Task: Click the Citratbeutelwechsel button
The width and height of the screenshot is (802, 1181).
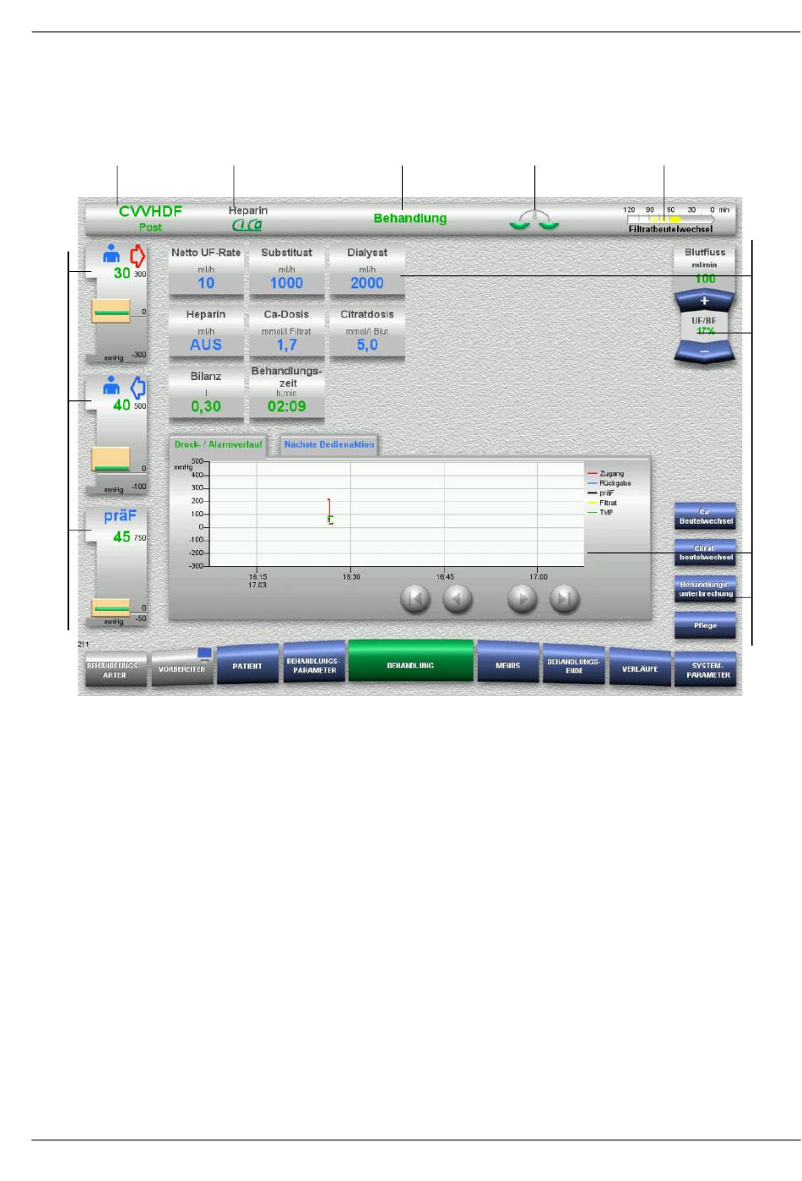Action: pos(705,552)
